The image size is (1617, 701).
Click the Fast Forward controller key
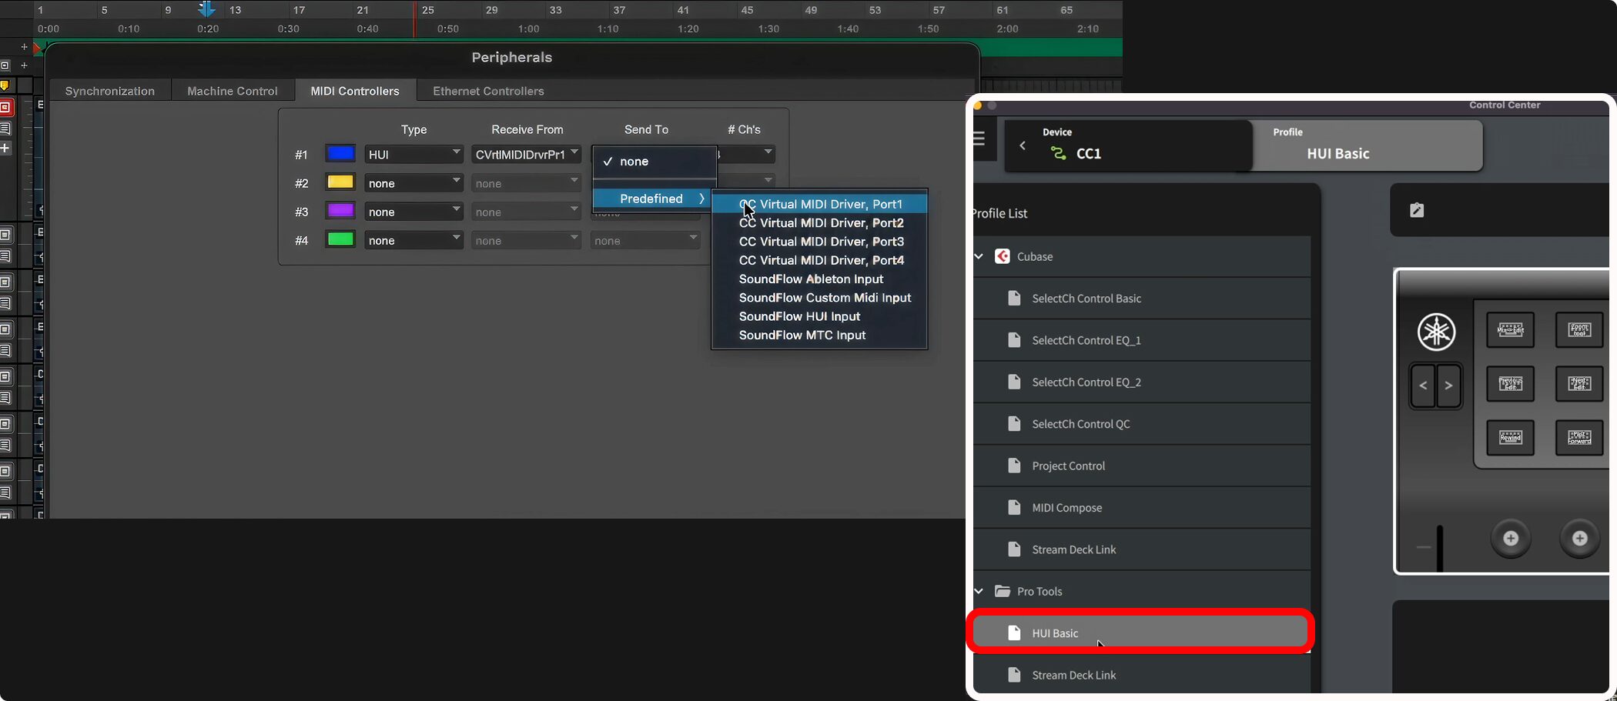click(1579, 438)
